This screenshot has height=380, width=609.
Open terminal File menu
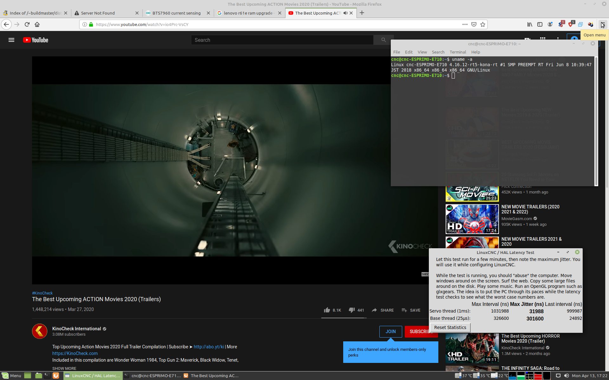(396, 52)
